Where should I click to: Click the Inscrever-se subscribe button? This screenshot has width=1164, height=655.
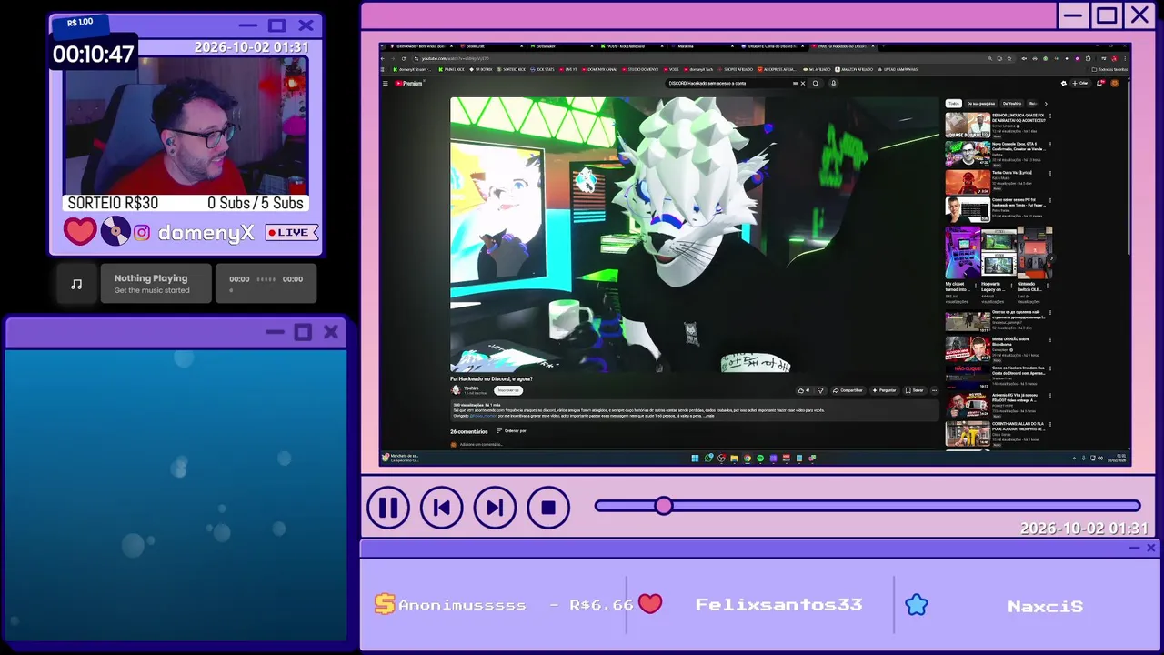[x=508, y=390]
